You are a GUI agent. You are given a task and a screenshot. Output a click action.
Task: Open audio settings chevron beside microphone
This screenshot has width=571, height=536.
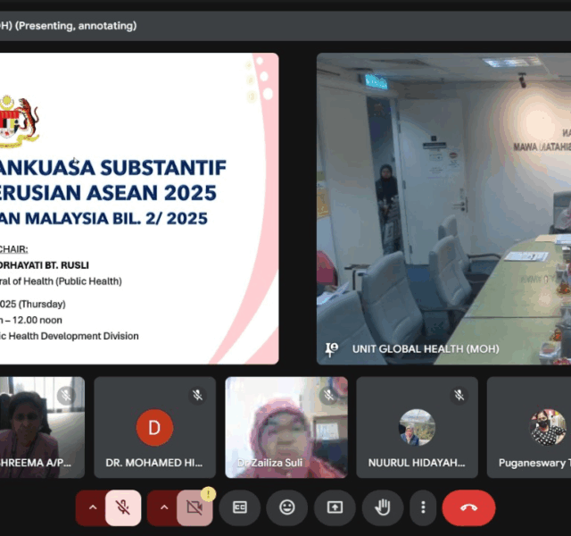(x=93, y=507)
